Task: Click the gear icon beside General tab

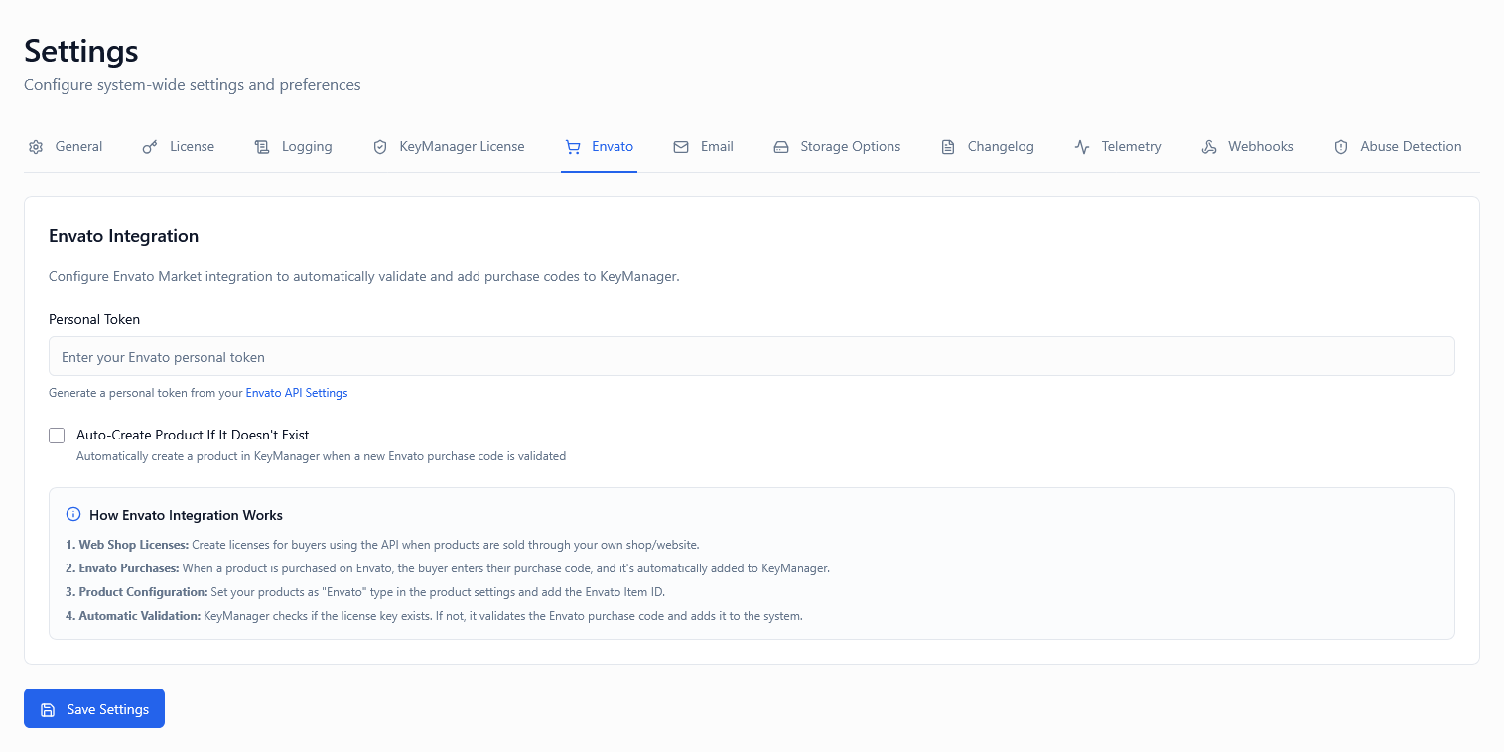Action: pos(36,146)
